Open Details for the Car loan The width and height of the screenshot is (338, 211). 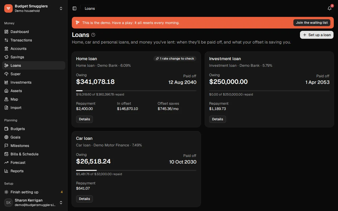[84, 199]
